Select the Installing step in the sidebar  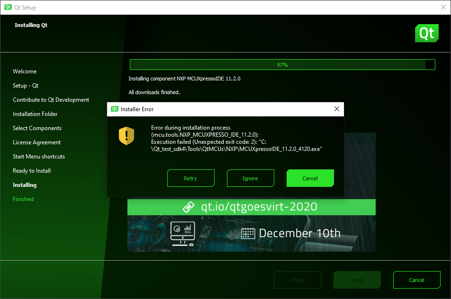click(25, 185)
